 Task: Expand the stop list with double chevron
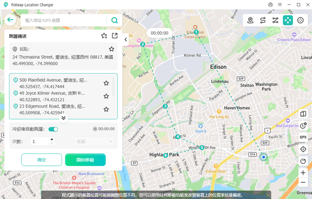[x=64, y=118]
